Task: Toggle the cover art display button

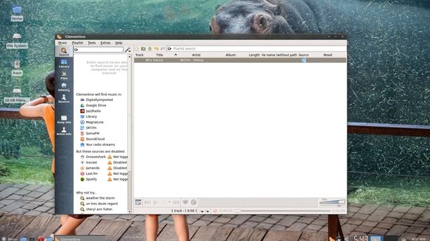Action: pos(138,202)
